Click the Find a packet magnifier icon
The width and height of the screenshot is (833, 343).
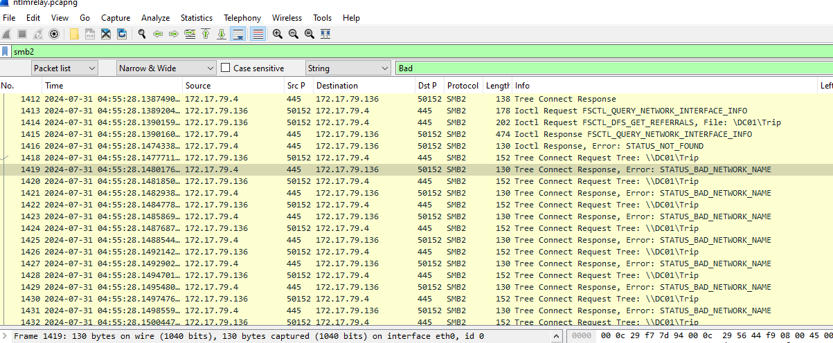142,34
